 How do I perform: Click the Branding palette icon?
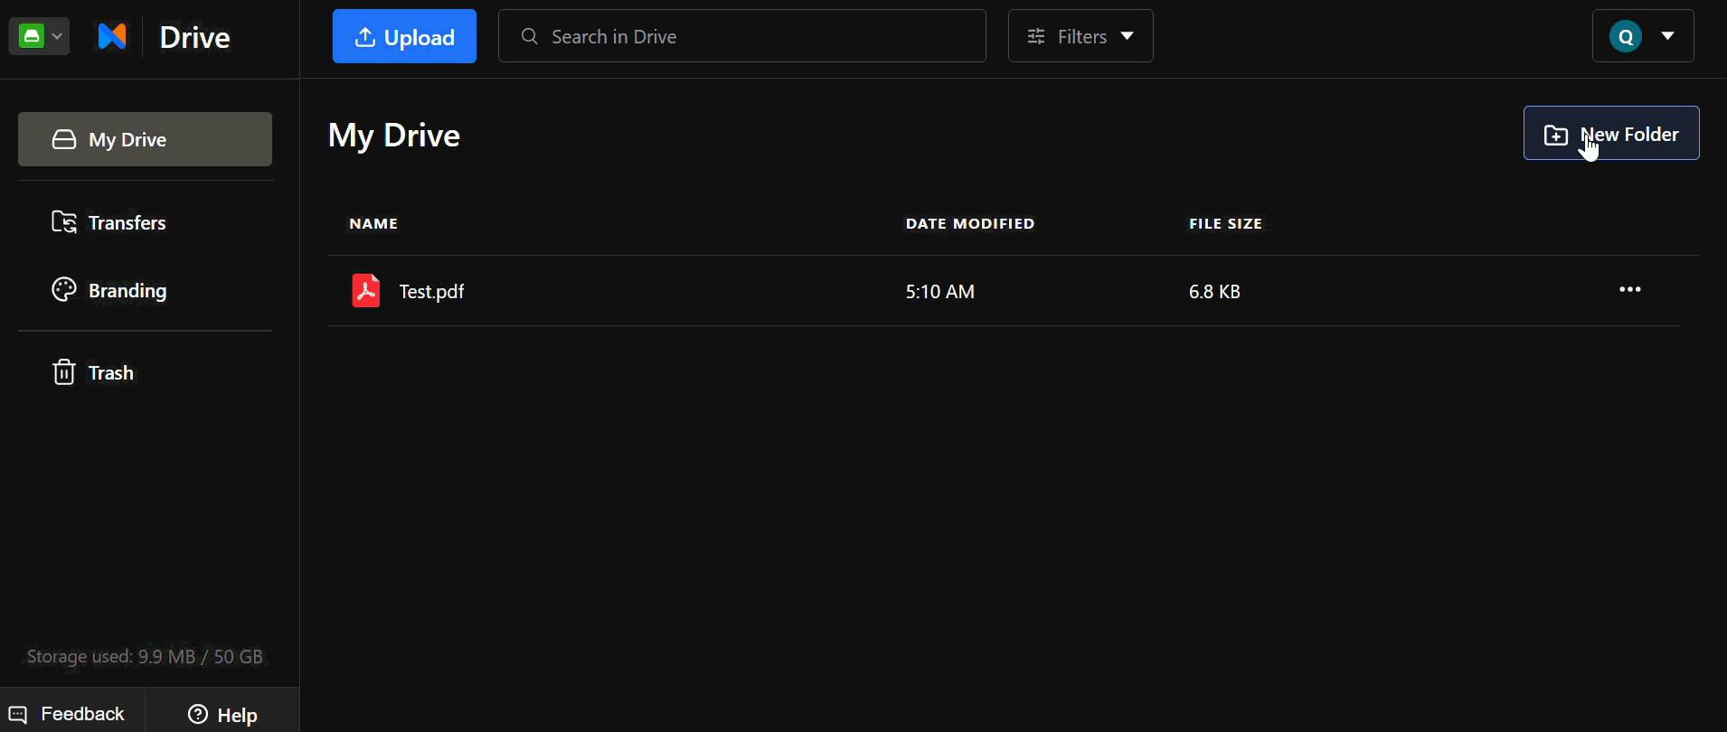pyautogui.click(x=64, y=290)
